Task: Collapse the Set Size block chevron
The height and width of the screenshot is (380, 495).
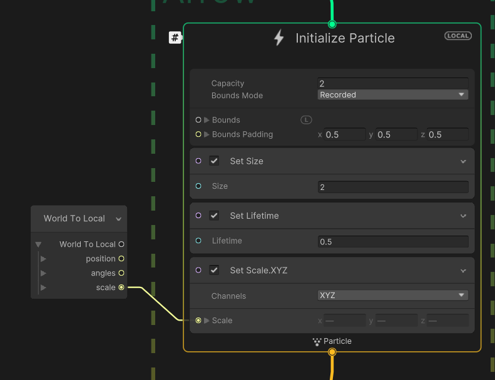Action: (x=463, y=161)
